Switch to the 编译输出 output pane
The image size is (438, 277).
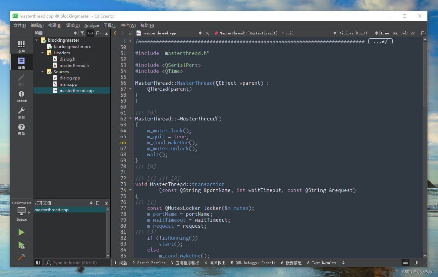point(216,262)
